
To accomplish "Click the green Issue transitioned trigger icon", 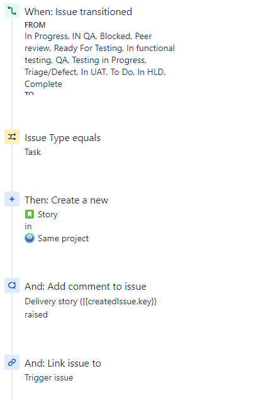I will (12, 11).
